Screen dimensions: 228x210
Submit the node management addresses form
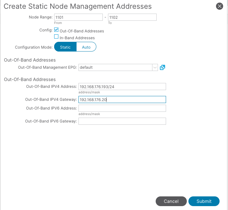click(204, 201)
